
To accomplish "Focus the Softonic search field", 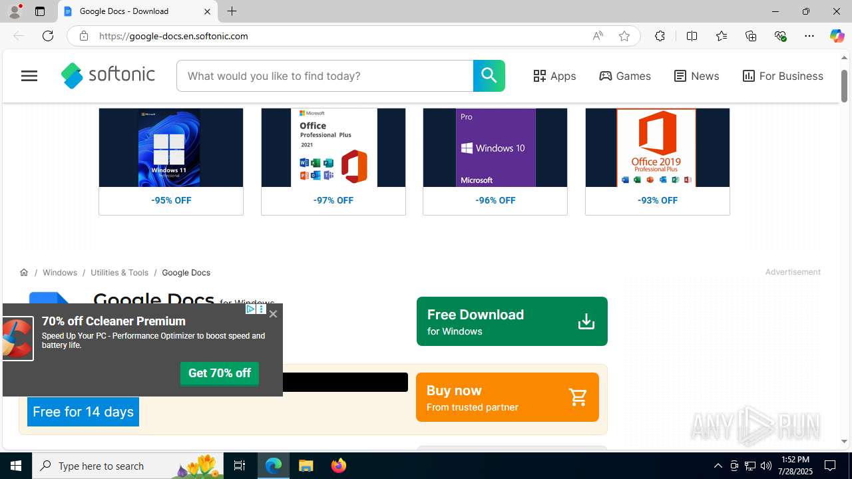I will (x=325, y=76).
